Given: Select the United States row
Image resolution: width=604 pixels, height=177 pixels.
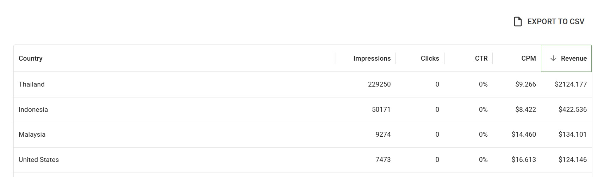Looking at the screenshot, I should [303, 160].
